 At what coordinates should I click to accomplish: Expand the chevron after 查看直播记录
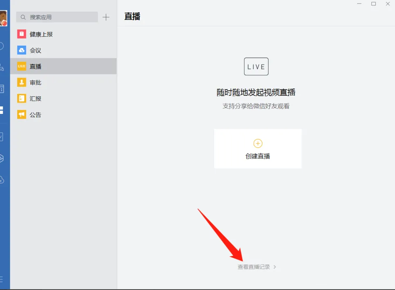click(276, 266)
